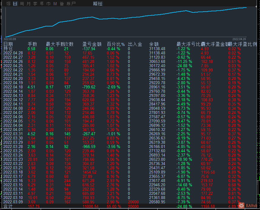
Task: Click the 余额 column header
Action: point(154,44)
